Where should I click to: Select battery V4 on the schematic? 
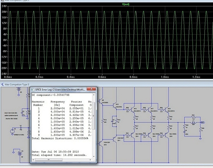(x=20, y=153)
